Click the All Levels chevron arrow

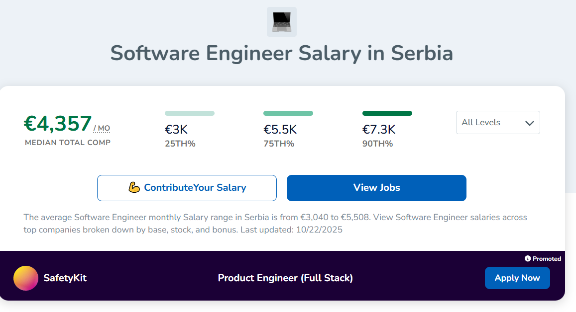(x=529, y=123)
